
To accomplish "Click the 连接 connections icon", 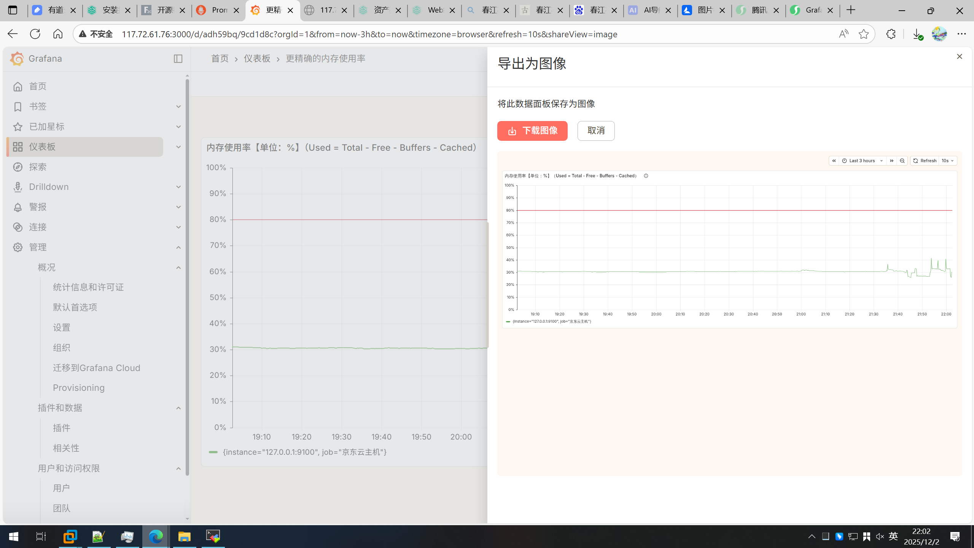I will [18, 227].
